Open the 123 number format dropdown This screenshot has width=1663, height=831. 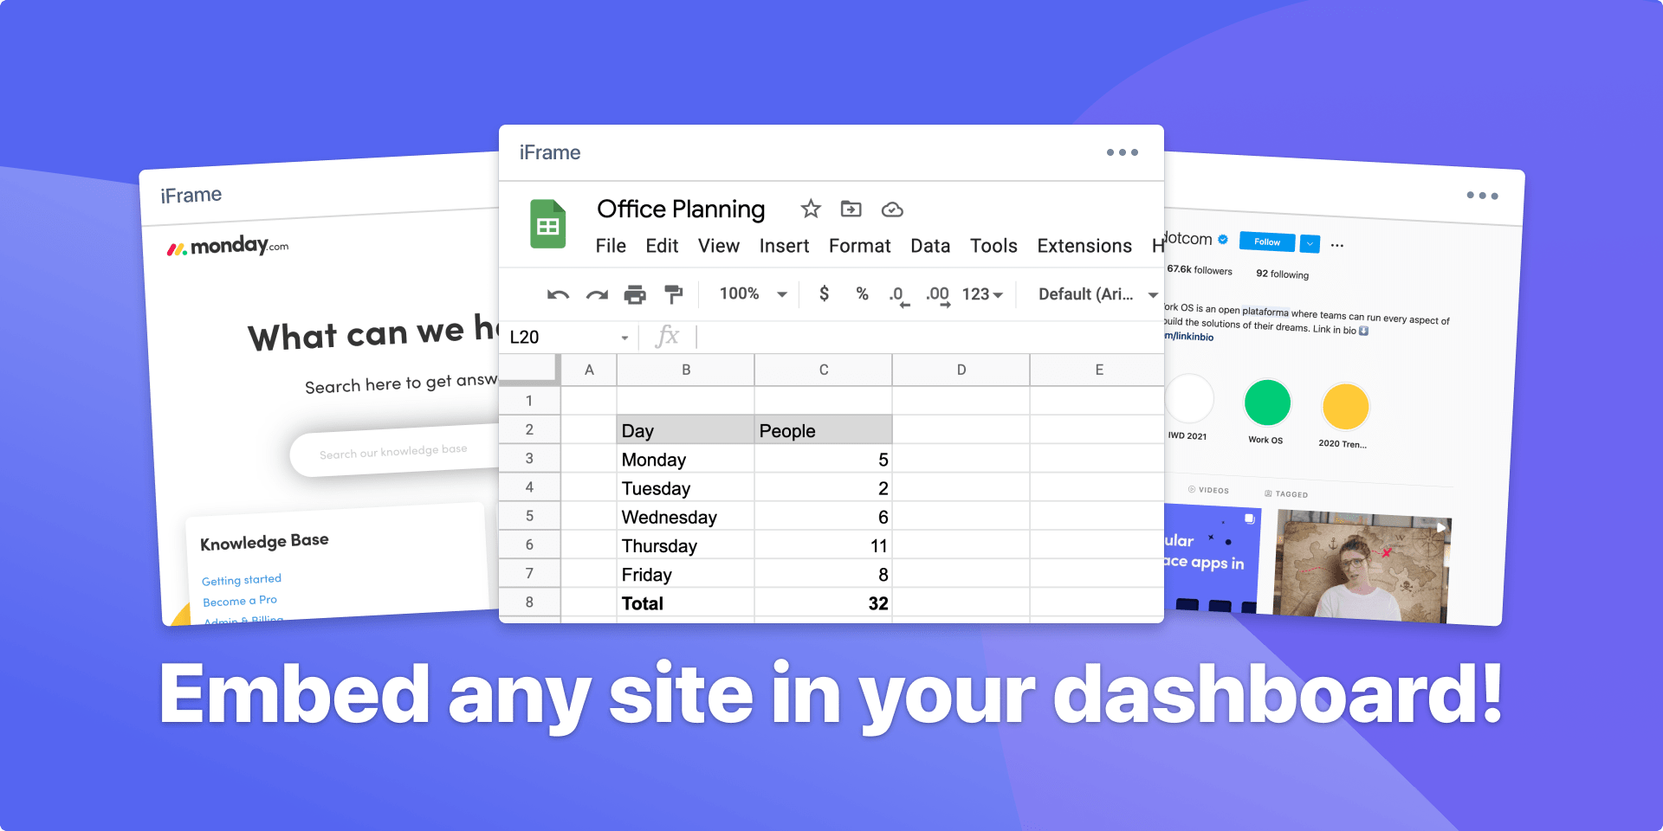tap(982, 294)
